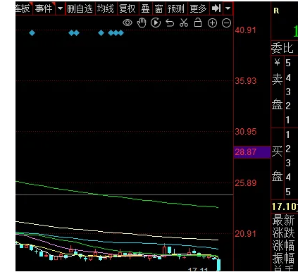Click the arrow-to-bar icon after 更多

click(216, 8)
